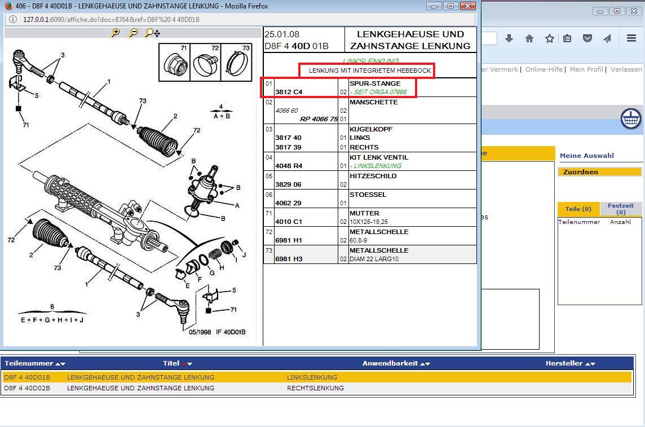Open the Mein Profil link
Image resolution: width=645 pixels, height=427 pixels.
(x=586, y=69)
